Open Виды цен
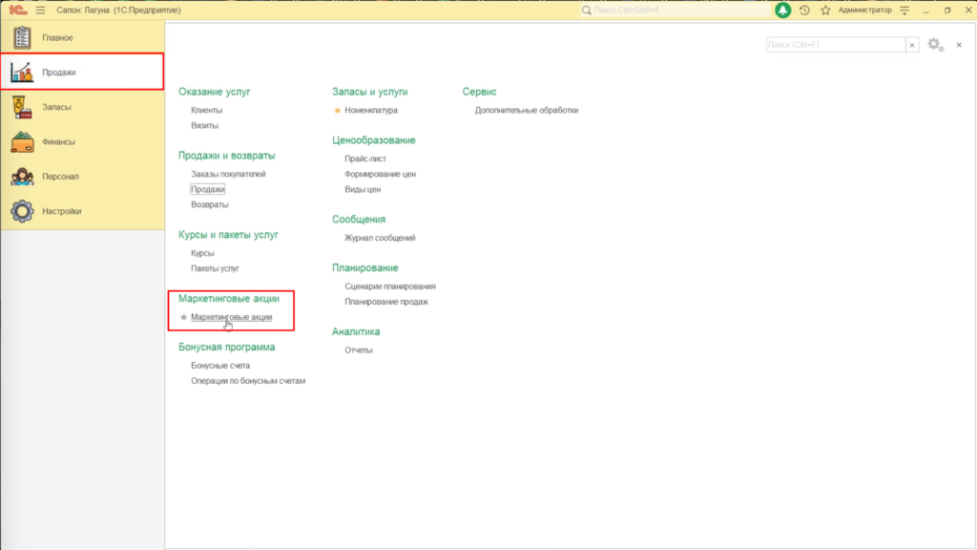977x550 pixels. (x=363, y=189)
